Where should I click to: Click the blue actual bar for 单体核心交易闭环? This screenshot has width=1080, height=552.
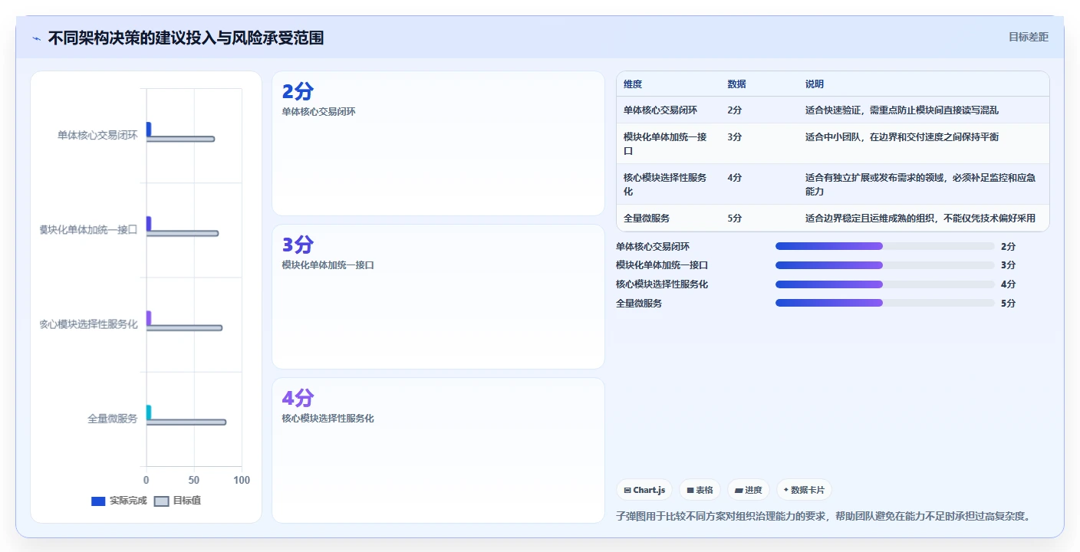pos(149,130)
